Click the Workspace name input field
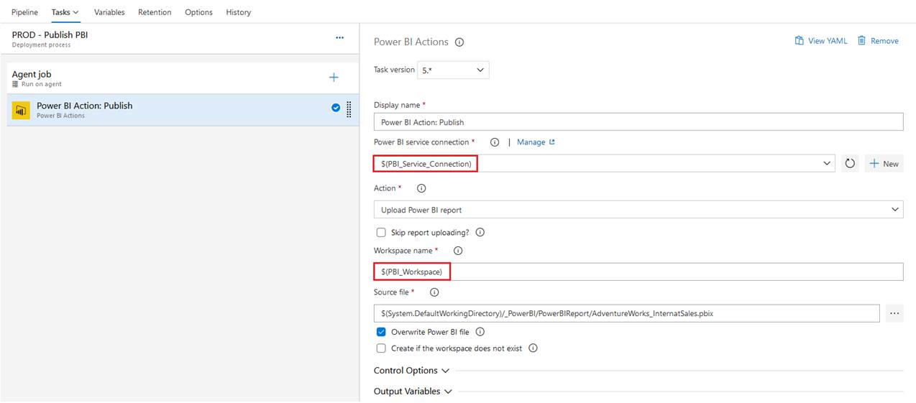Screen dimensions: 916x403 click(638, 272)
